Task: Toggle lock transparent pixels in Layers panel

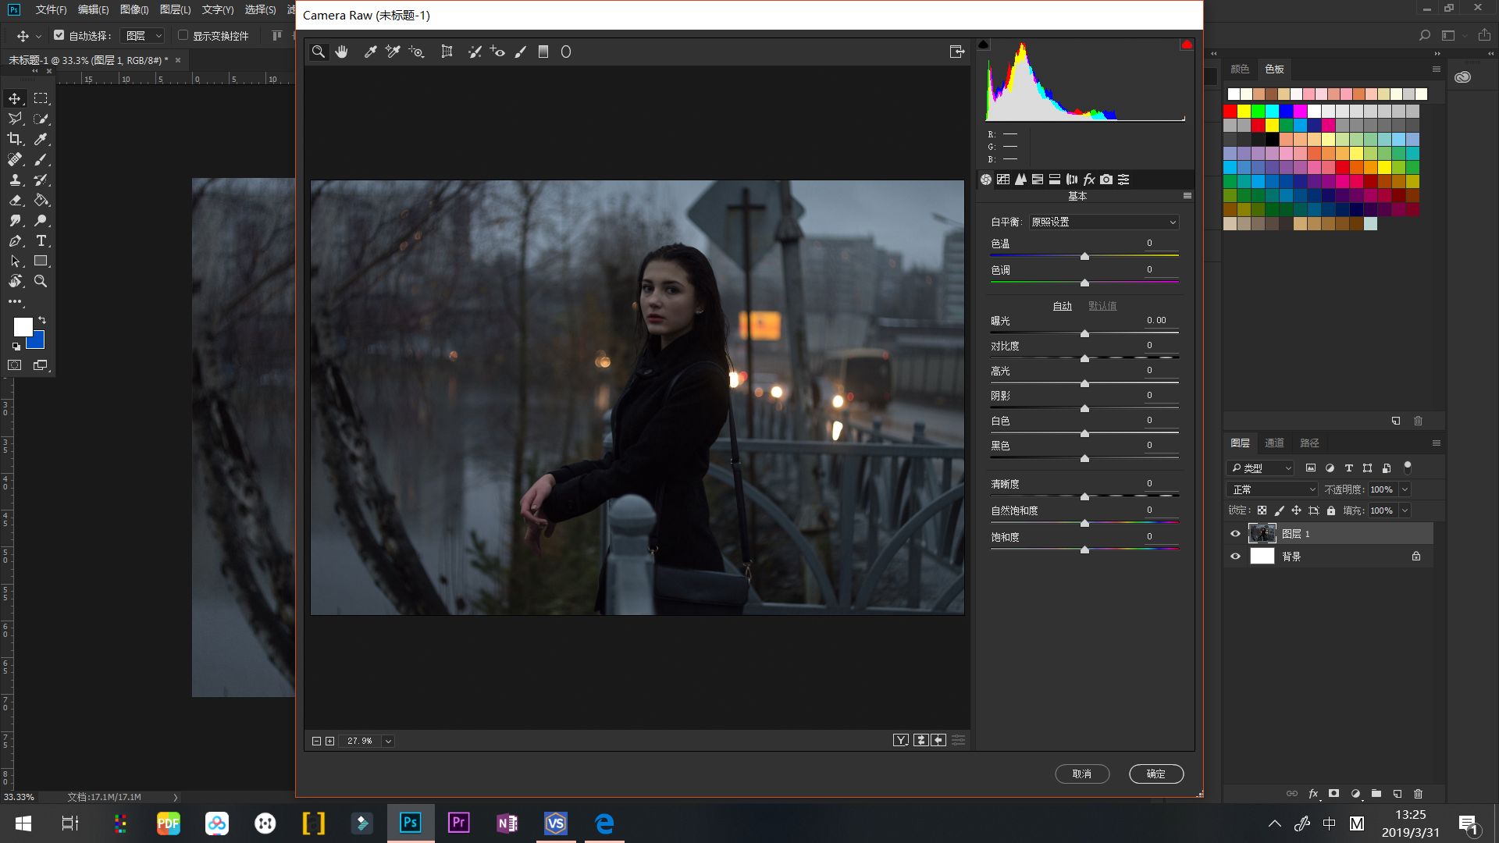Action: point(1262,510)
